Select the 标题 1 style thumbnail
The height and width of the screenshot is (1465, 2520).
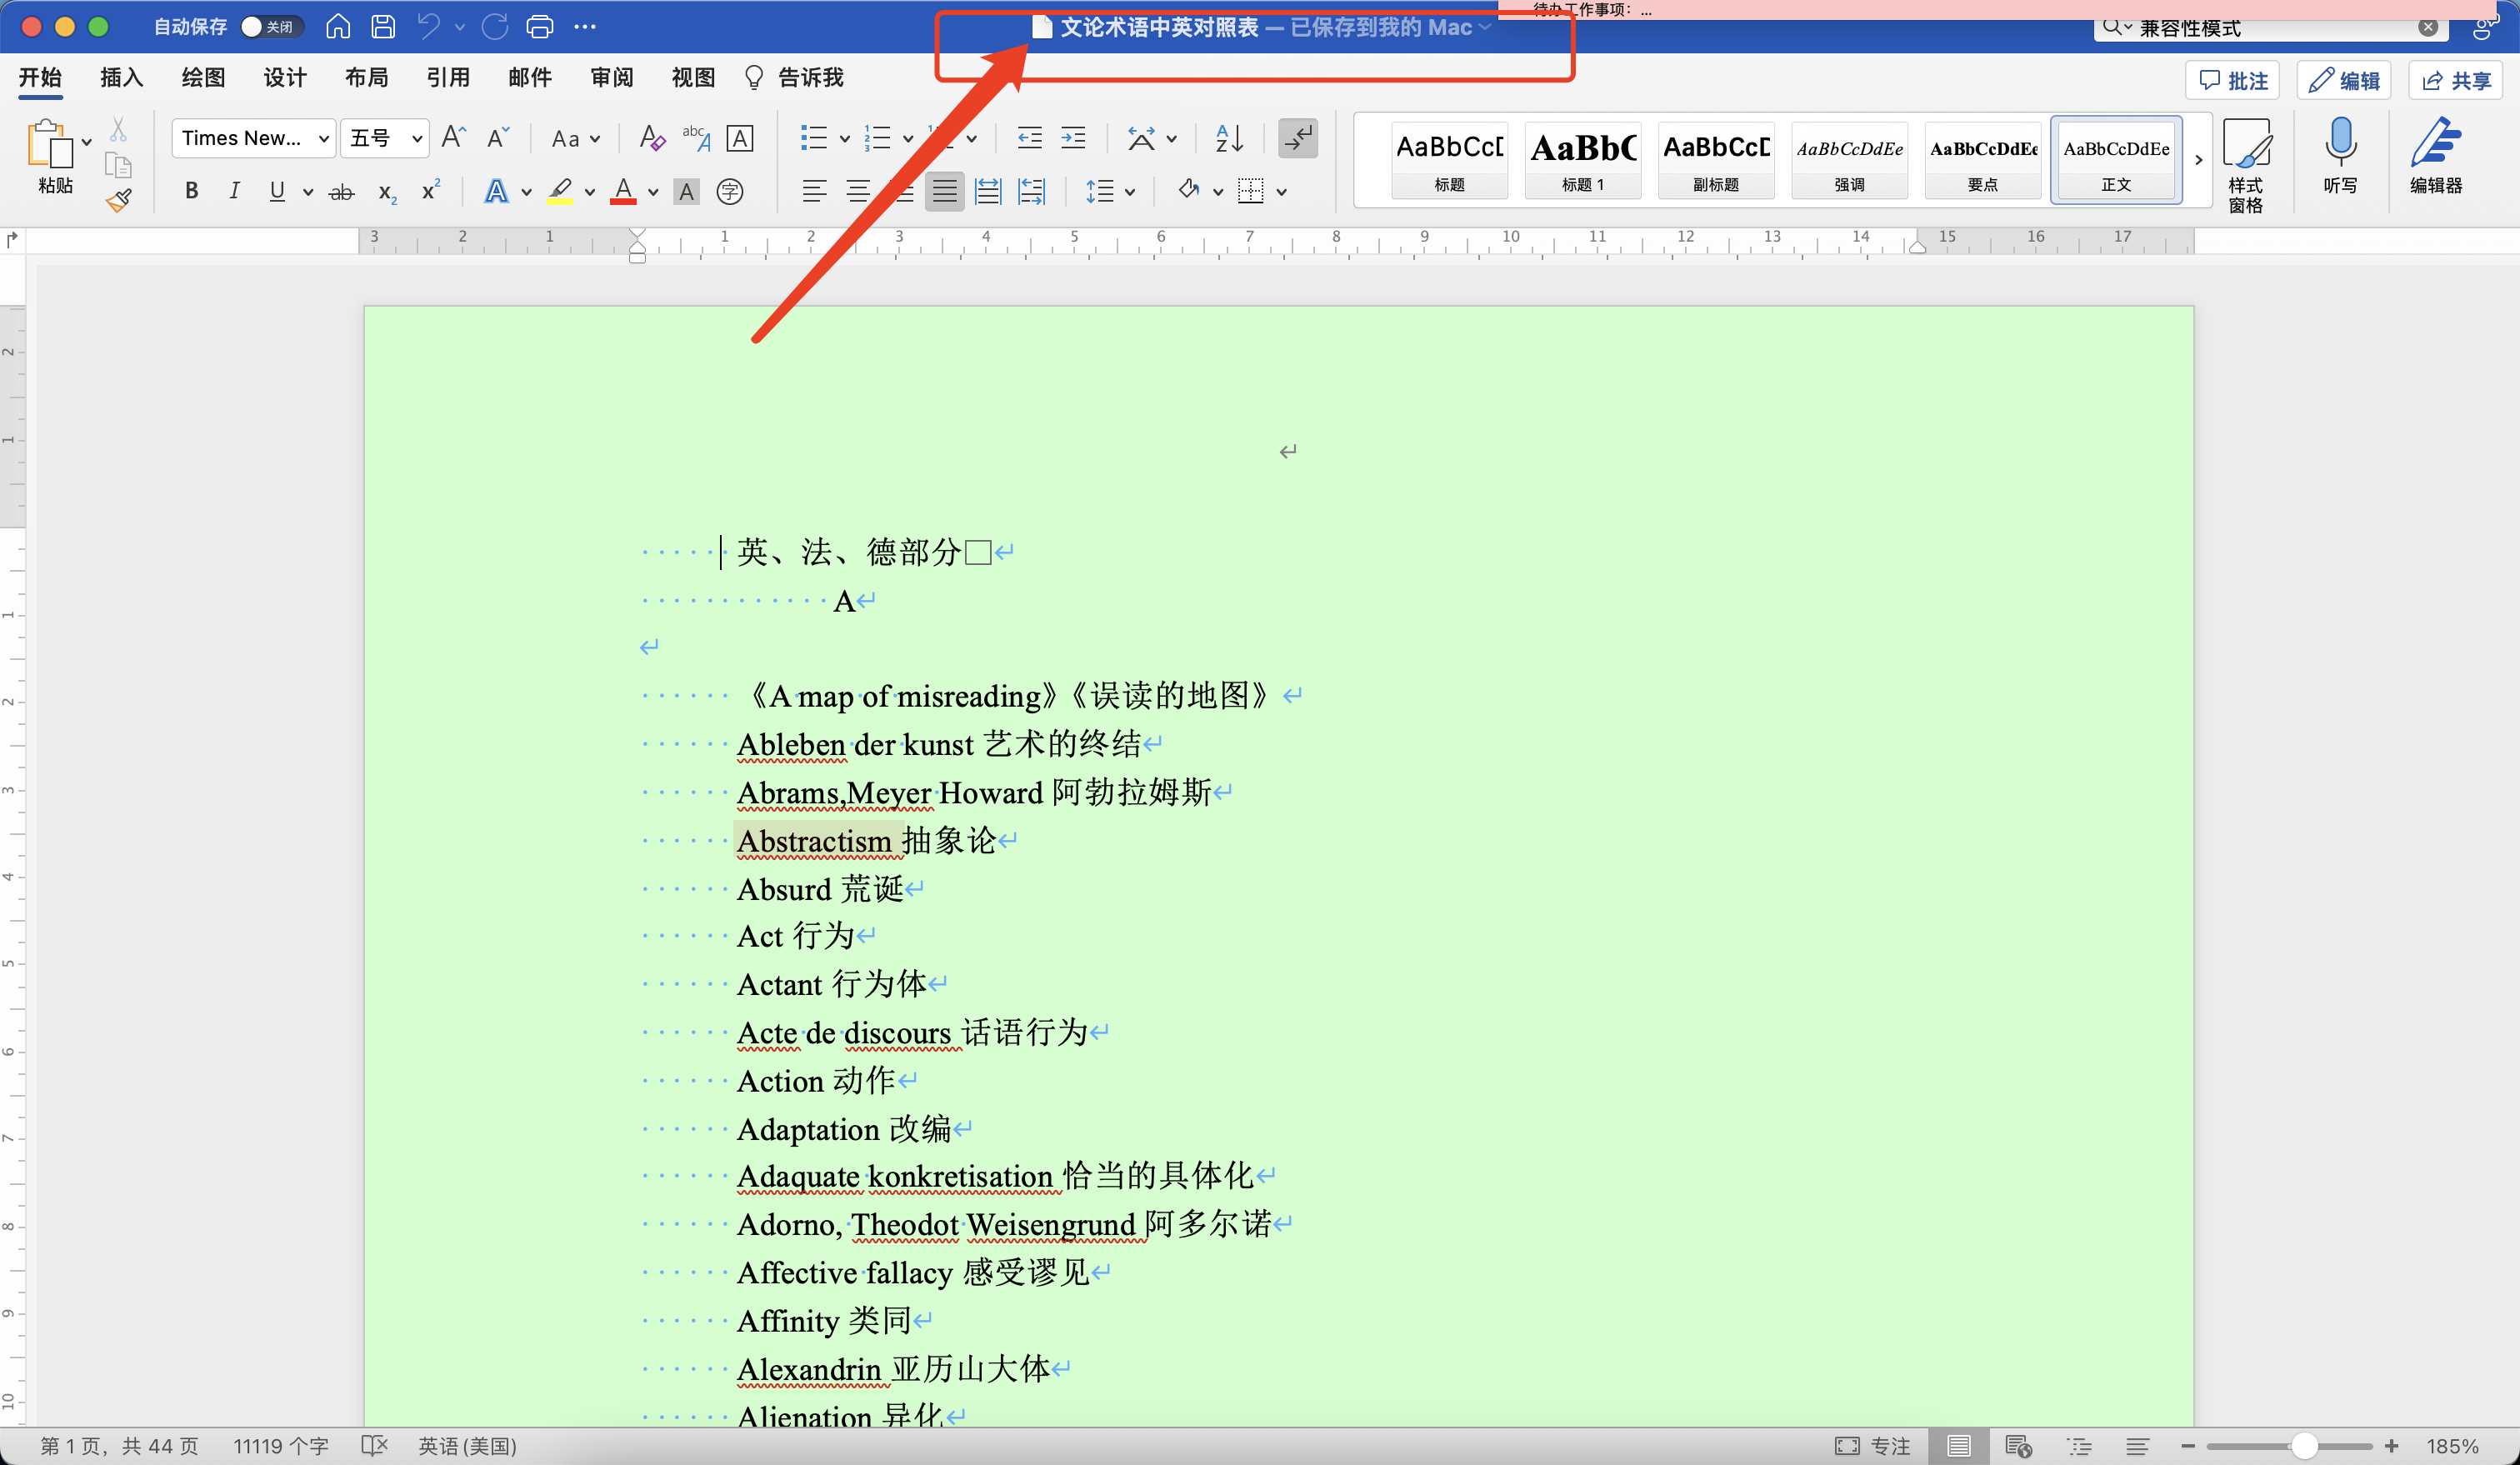[x=1582, y=160]
